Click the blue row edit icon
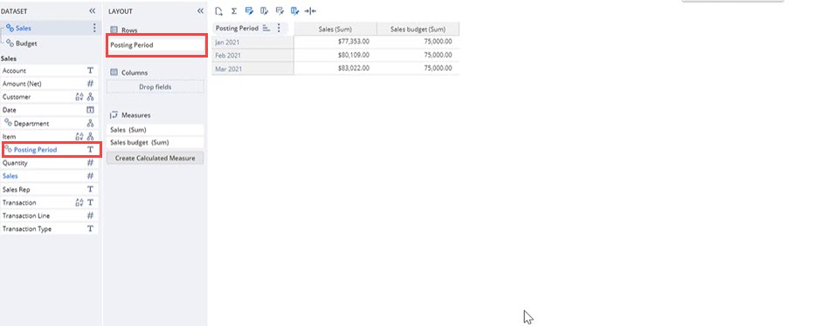The image size is (815, 326). tap(249, 10)
